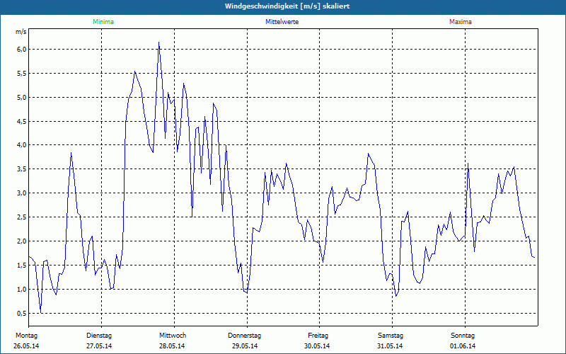Click the 5,5 y-axis value
The height and width of the screenshot is (354, 566).
click(22, 74)
